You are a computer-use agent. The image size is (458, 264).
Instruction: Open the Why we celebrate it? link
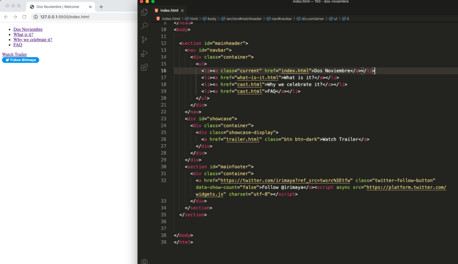(33, 40)
